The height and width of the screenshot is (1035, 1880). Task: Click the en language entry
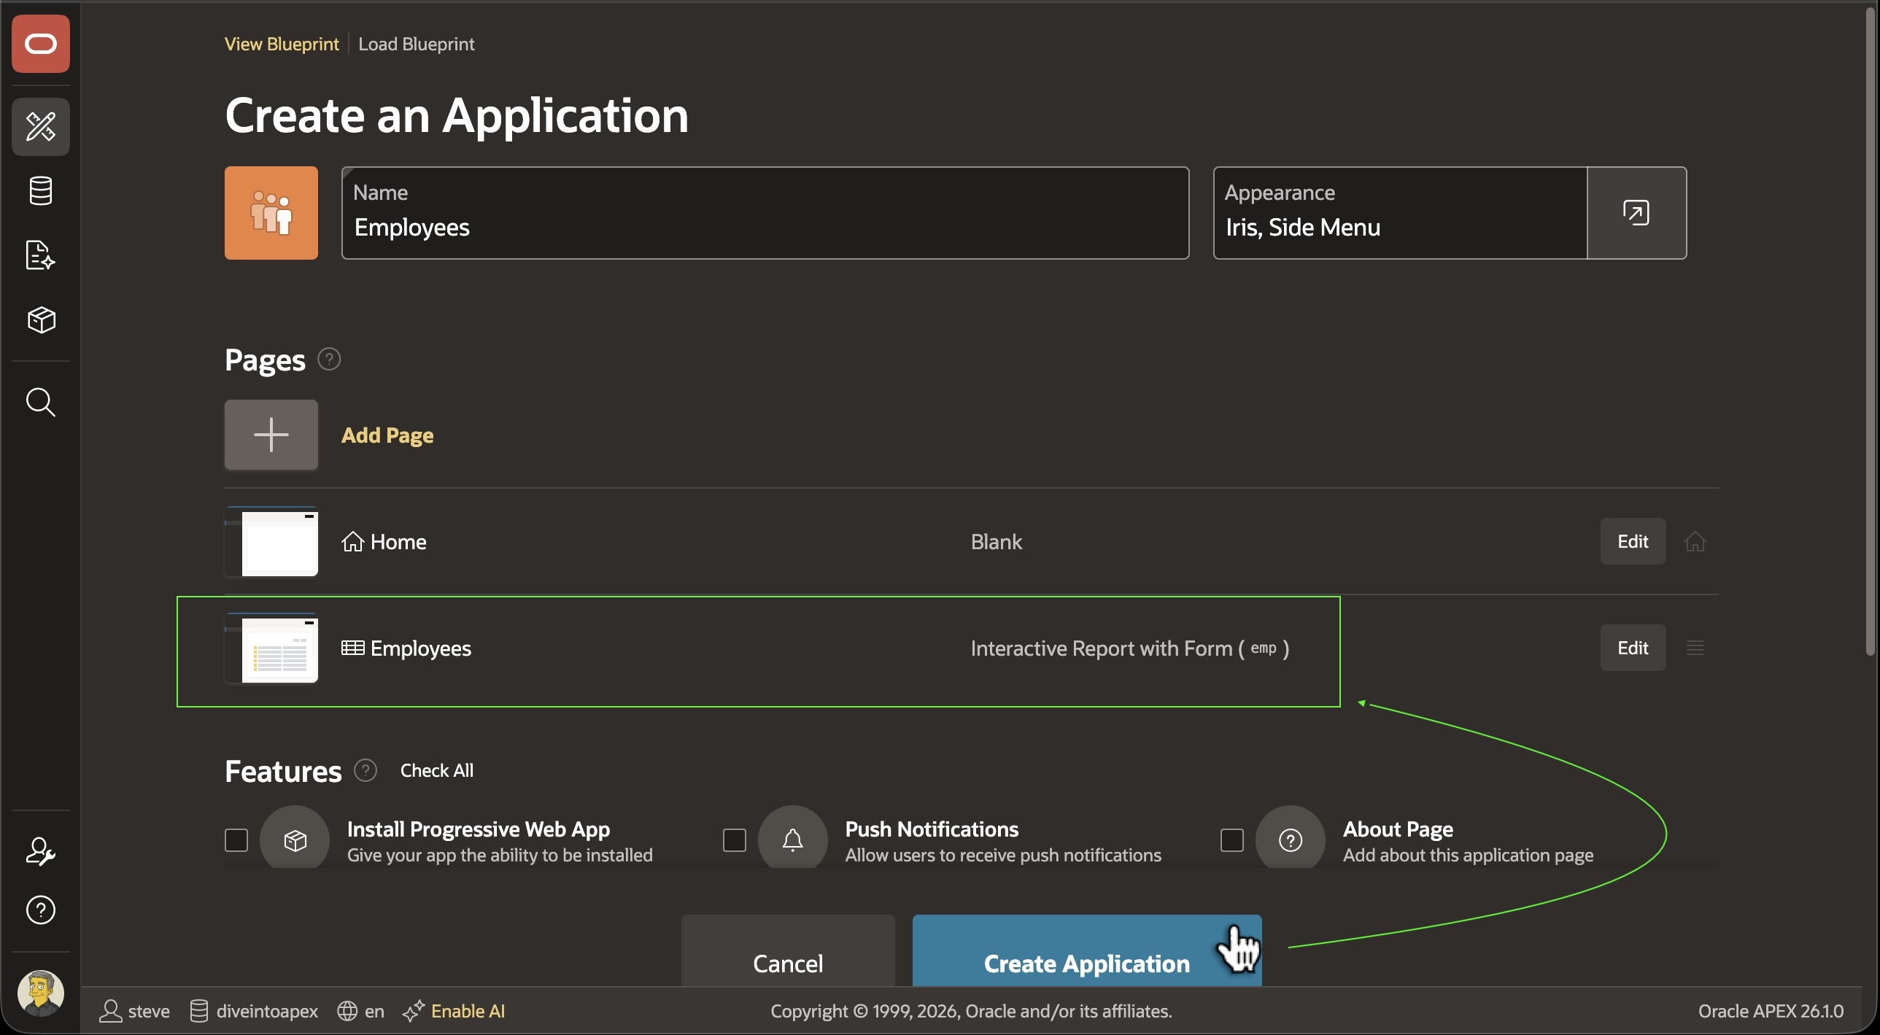[360, 1011]
